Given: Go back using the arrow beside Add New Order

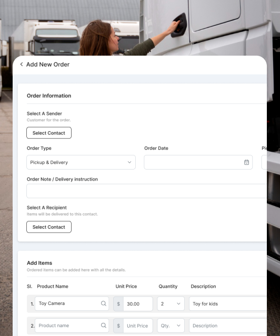Looking at the screenshot, I should coord(22,64).
